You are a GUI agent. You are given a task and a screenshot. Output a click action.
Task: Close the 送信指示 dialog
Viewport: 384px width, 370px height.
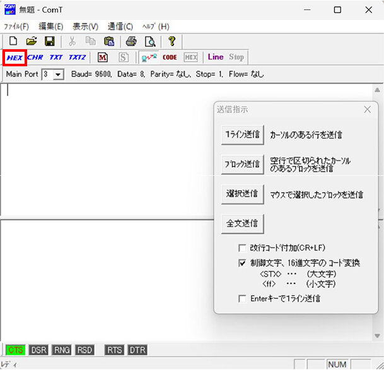tap(368, 109)
